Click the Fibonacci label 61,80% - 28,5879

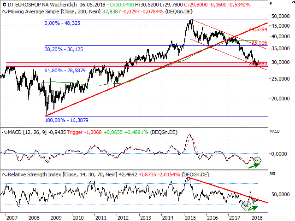click(65, 70)
